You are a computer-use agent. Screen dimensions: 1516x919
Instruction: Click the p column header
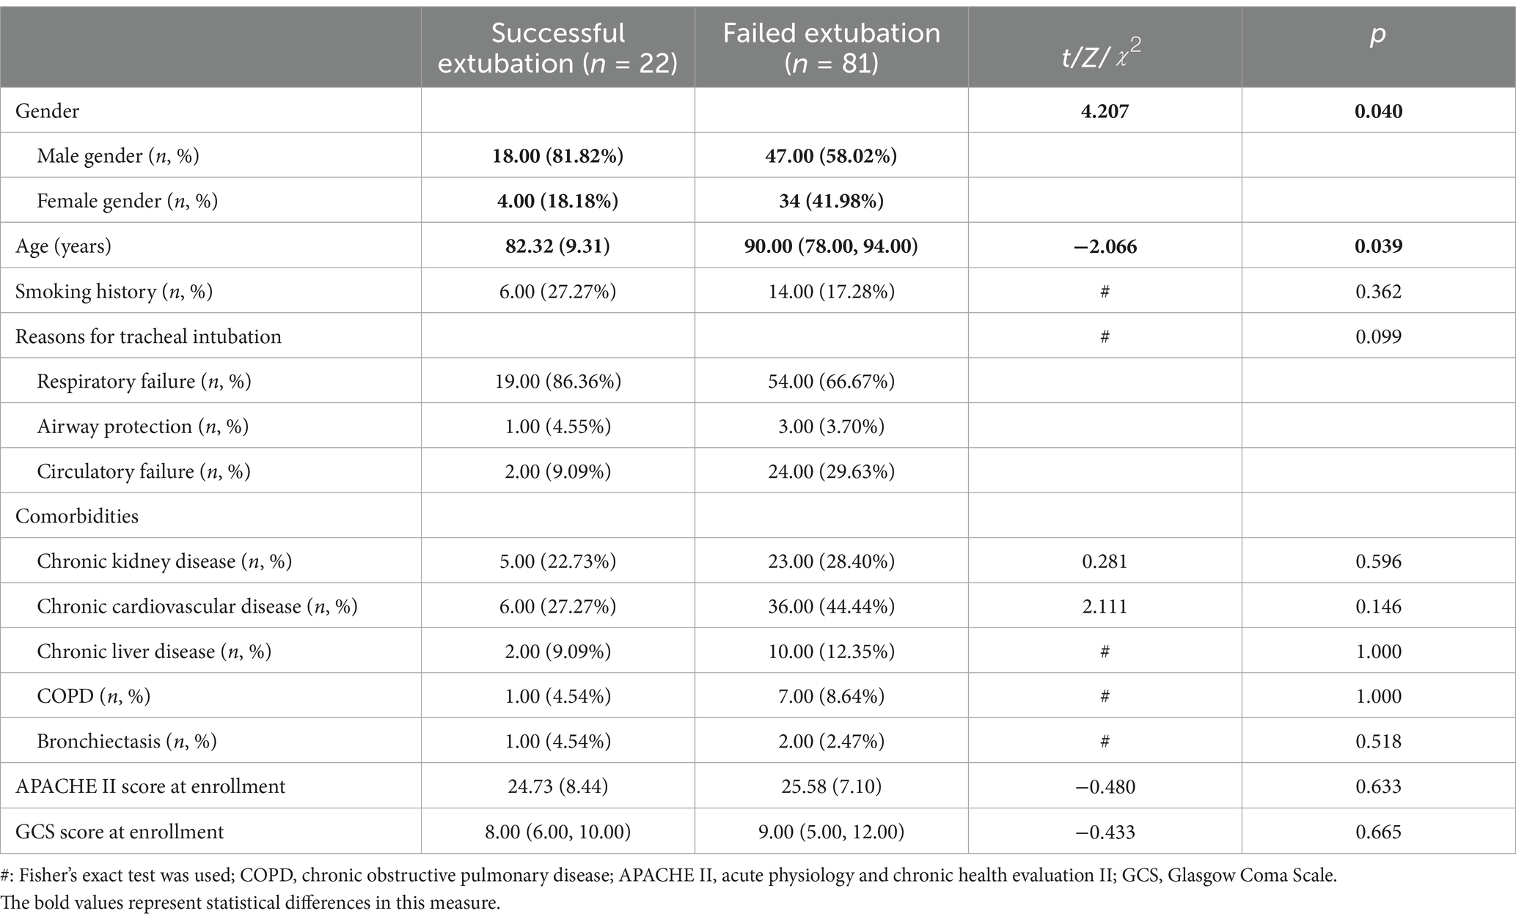[1377, 35]
